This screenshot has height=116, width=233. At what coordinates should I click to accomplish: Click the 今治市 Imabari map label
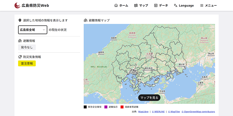coord(162,92)
